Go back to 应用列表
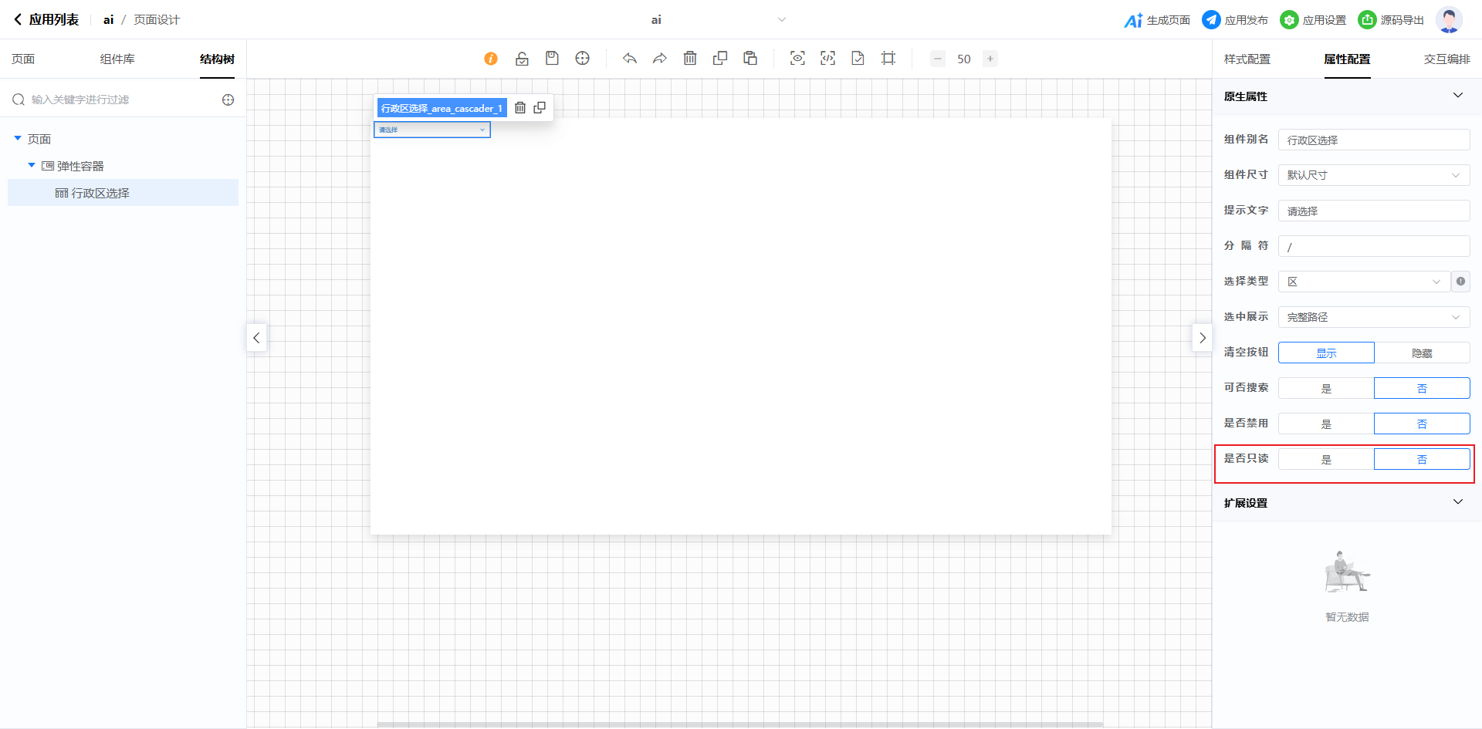The width and height of the screenshot is (1482, 729). coord(46,20)
